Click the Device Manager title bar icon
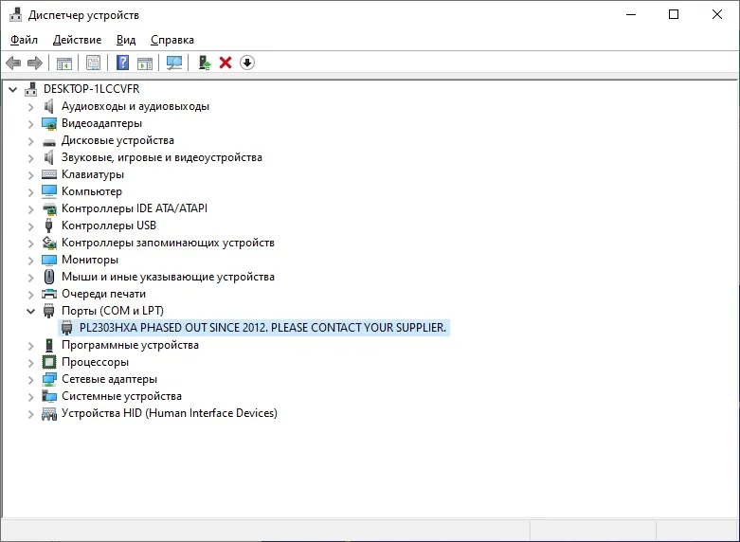Image resolution: width=740 pixels, height=542 pixels. coord(15,14)
